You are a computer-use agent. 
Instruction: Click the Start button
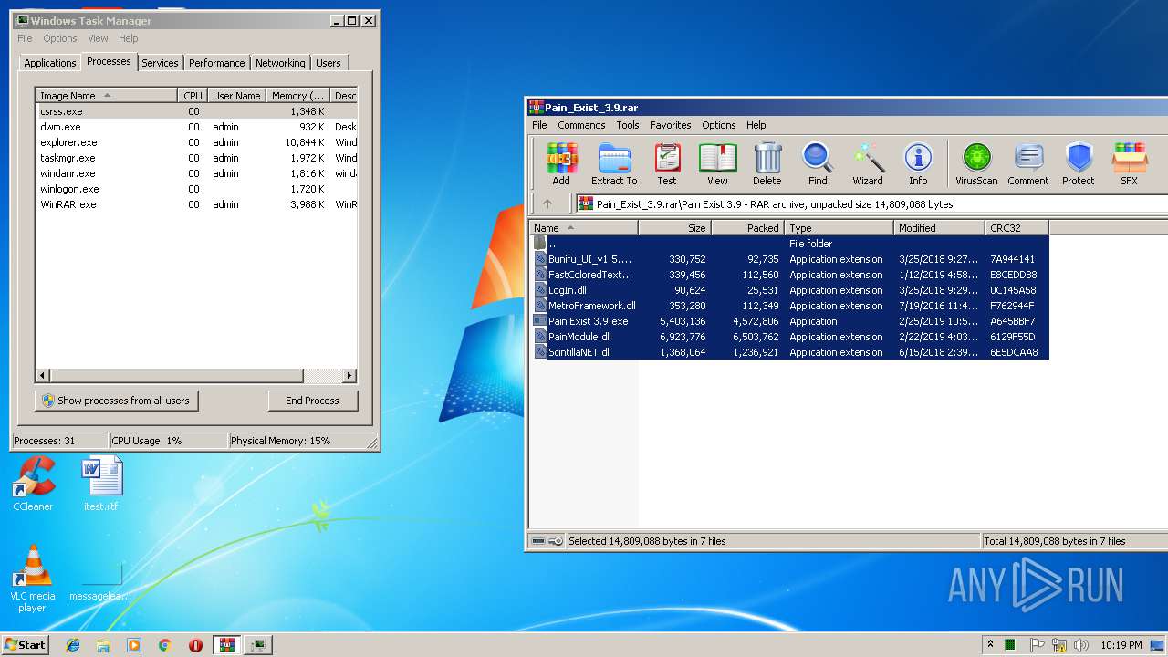tap(26, 645)
